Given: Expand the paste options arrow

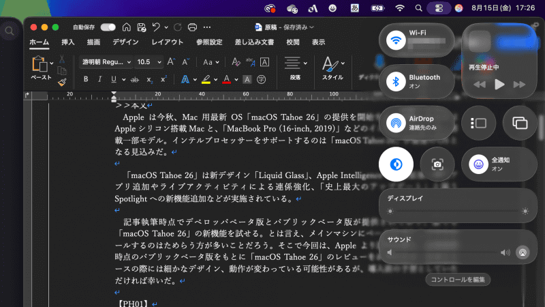Looking at the screenshot, I should [x=52, y=63].
